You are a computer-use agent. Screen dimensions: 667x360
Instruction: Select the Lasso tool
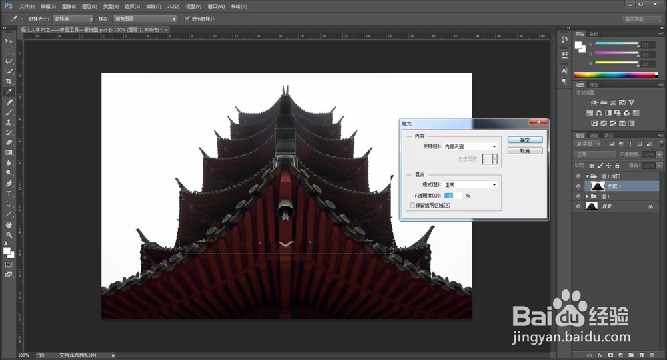tap(9, 61)
